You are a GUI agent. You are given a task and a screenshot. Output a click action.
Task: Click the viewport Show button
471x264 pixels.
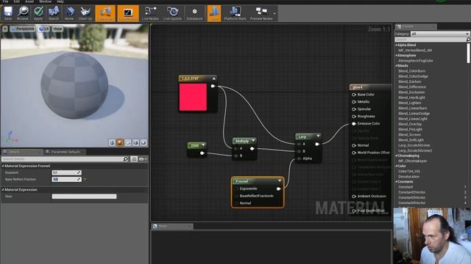(57, 29)
